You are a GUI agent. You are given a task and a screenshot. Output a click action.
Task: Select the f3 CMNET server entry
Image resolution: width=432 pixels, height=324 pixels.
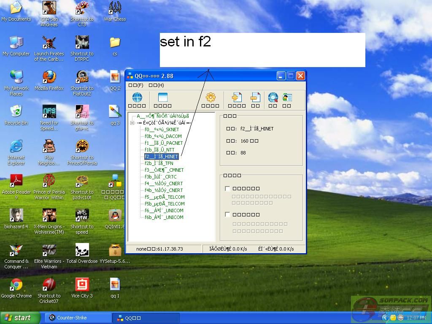pos(164,170)
